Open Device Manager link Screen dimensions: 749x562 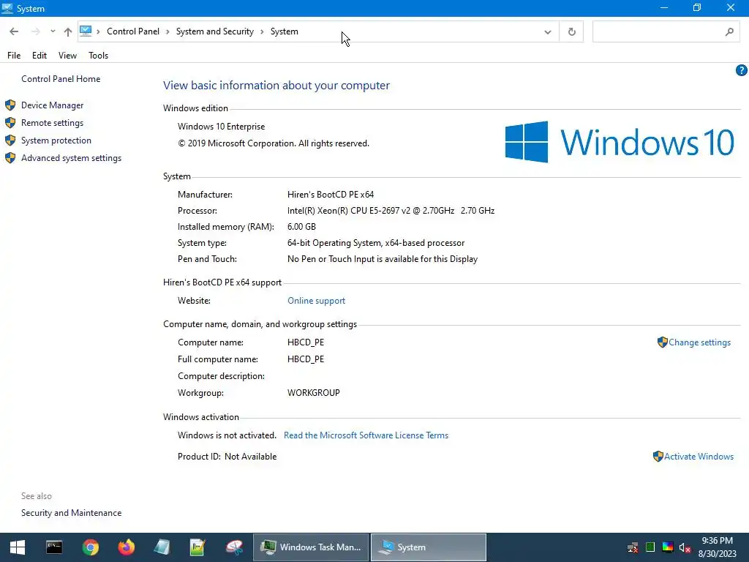click(52, 105)
